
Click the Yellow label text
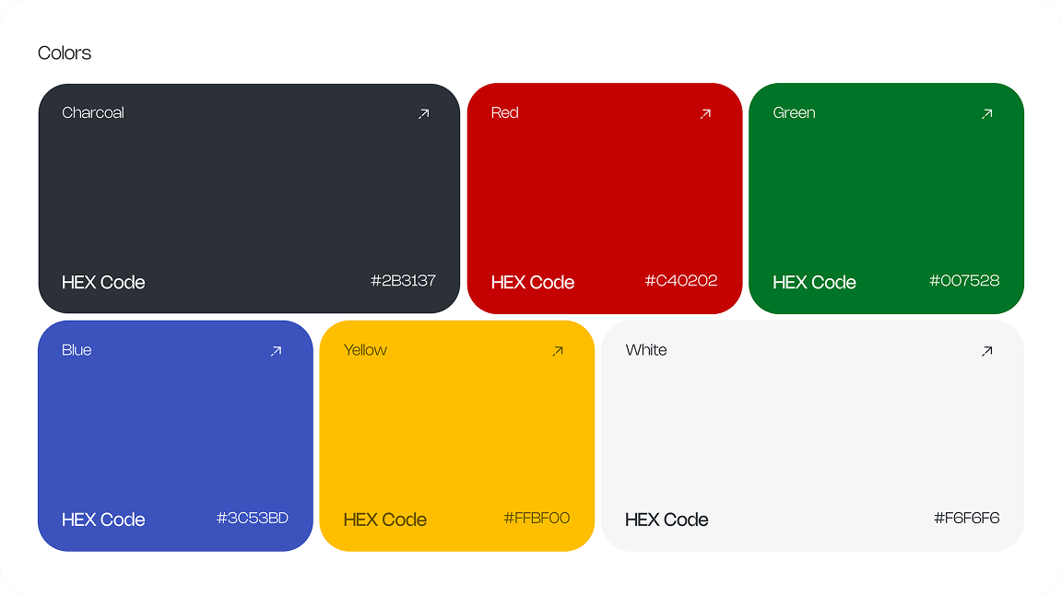[x=365, y=350]
